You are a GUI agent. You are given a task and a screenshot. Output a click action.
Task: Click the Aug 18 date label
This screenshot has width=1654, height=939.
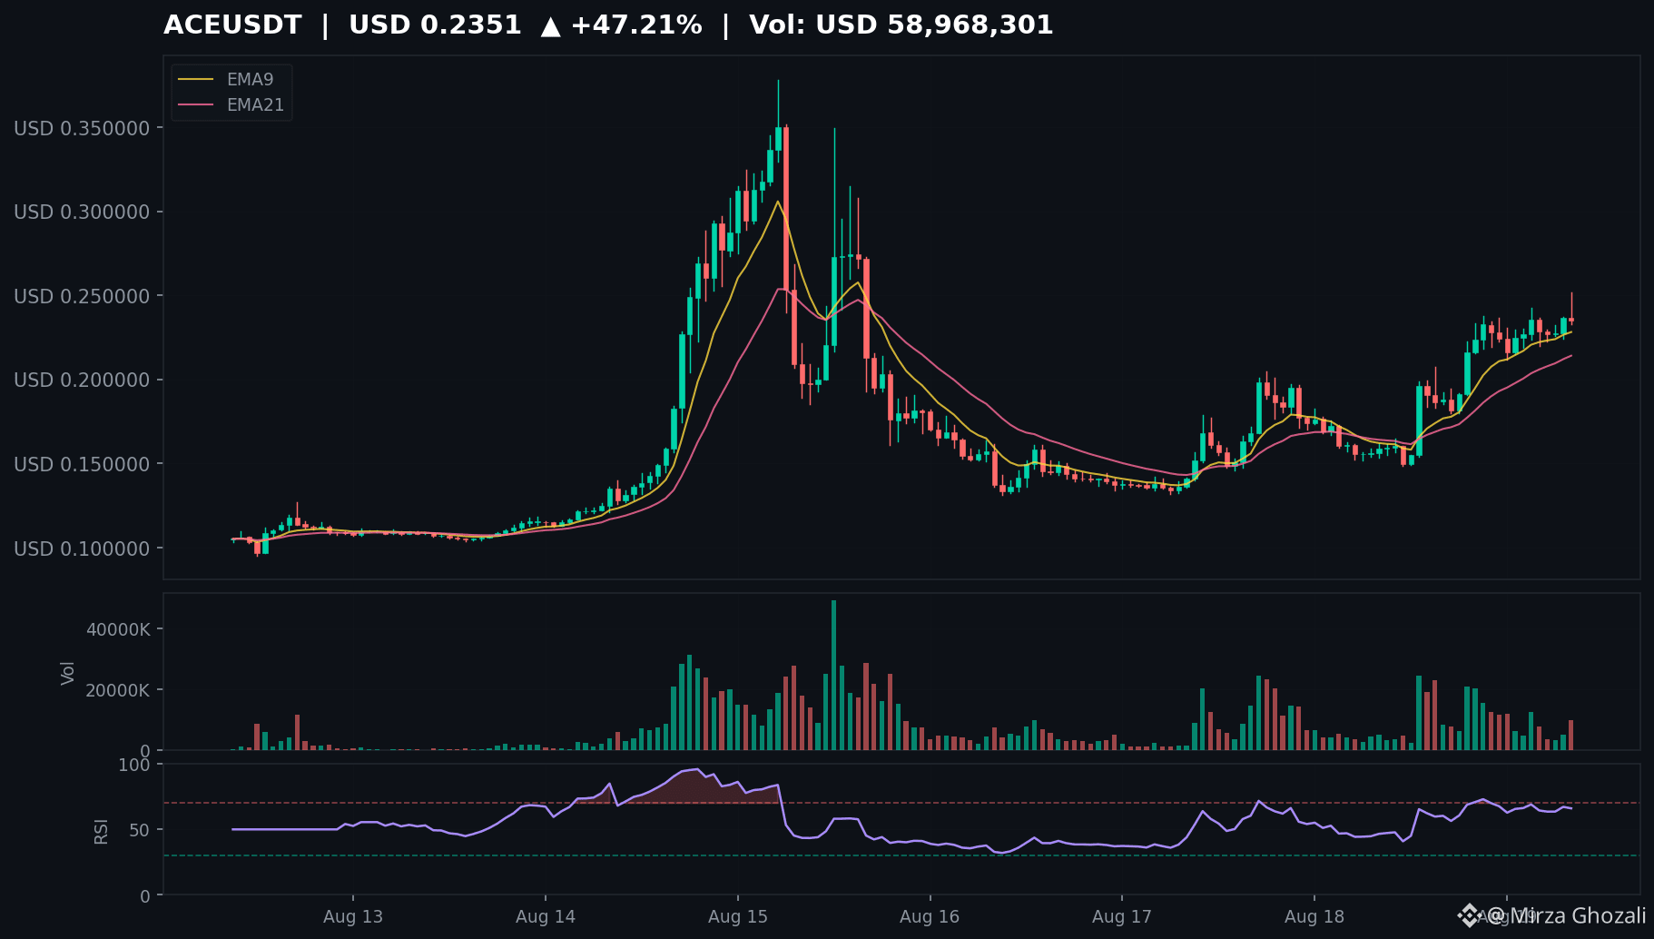click(x=1314, y=916)
